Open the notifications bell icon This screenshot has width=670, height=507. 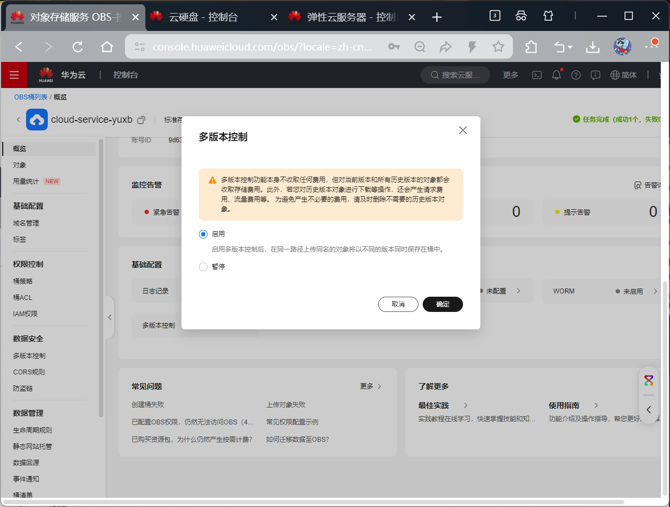[556, 75]
